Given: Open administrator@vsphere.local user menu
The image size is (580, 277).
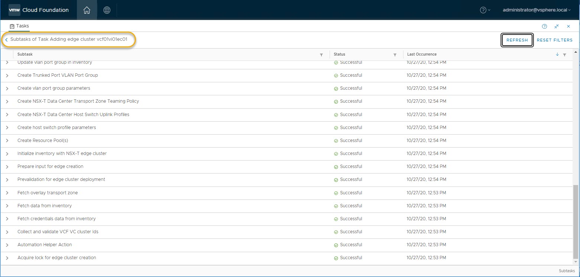Looking at the screenshot, I should pyautogui.click(x=537, y=10).
